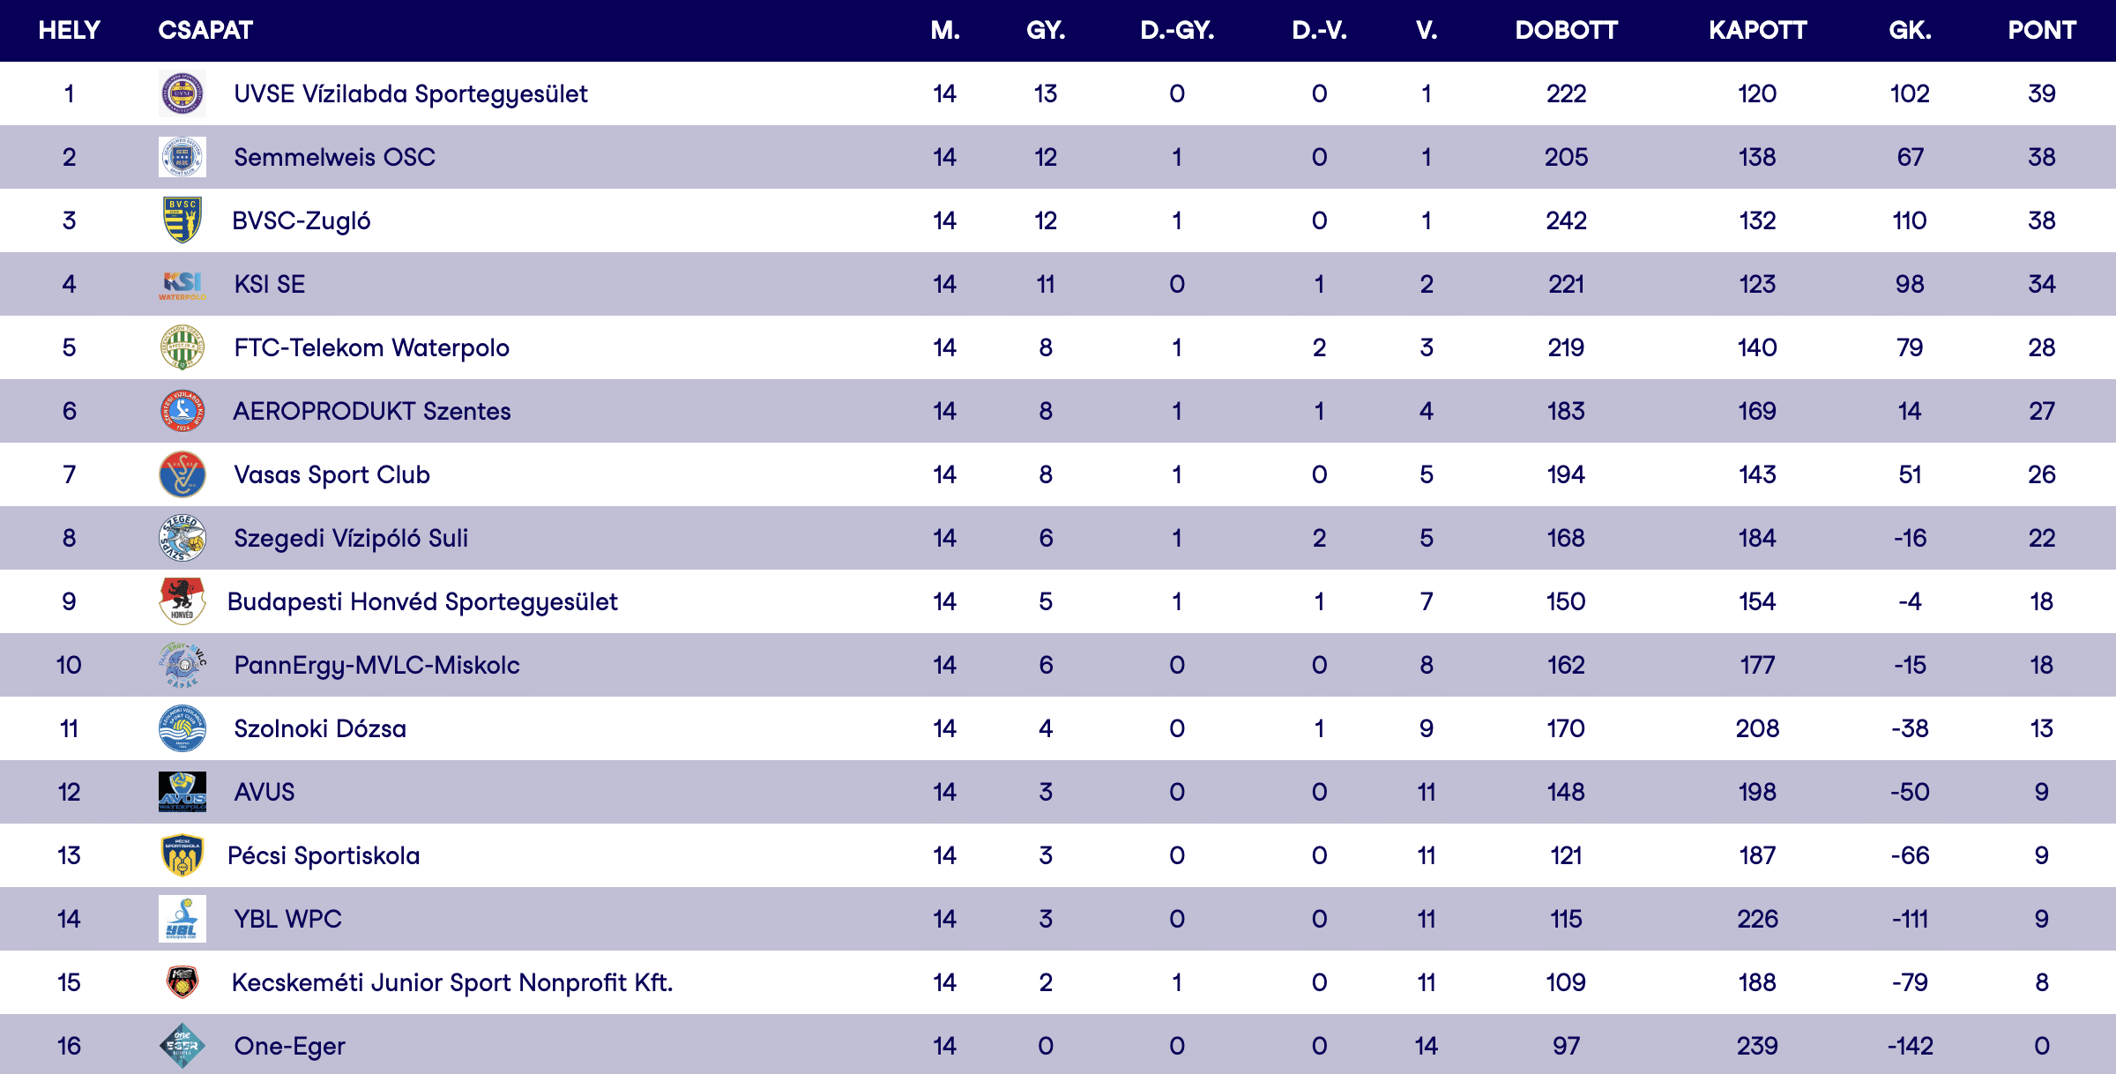Image resolution: width=2116 pixels, height=1074 pixels.
Task: Click the HELY column header
Action: (69, 30)
